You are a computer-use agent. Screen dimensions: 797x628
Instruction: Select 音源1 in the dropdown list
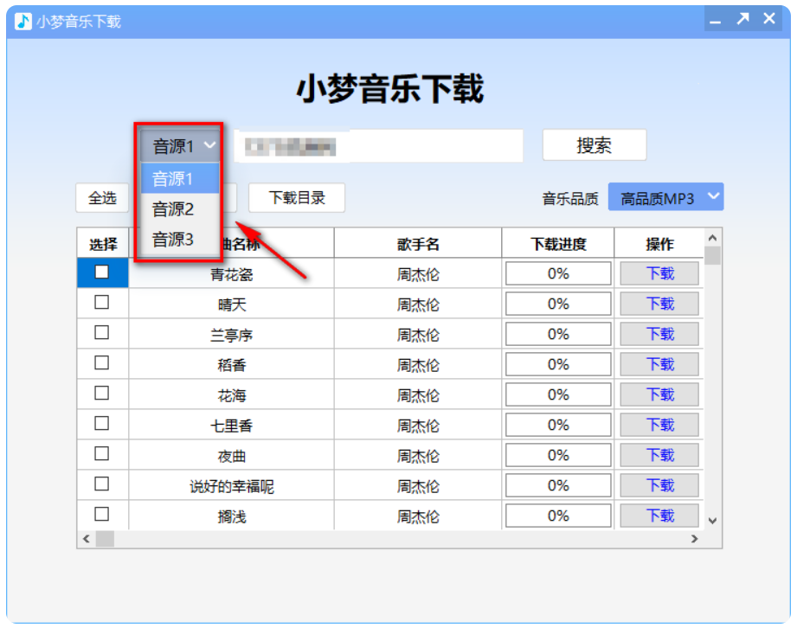pos(171,177)
